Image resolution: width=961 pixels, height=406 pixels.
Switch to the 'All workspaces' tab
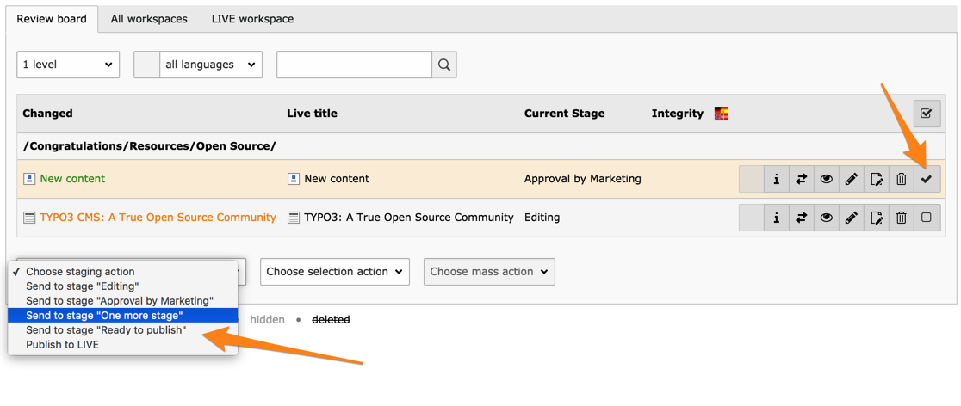149,19
